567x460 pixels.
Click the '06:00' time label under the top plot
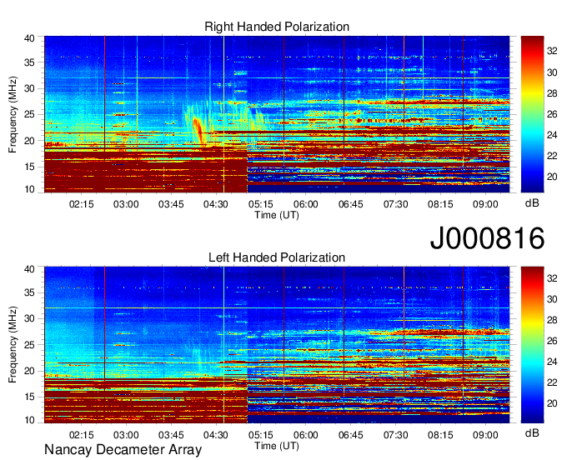(306, 204)
